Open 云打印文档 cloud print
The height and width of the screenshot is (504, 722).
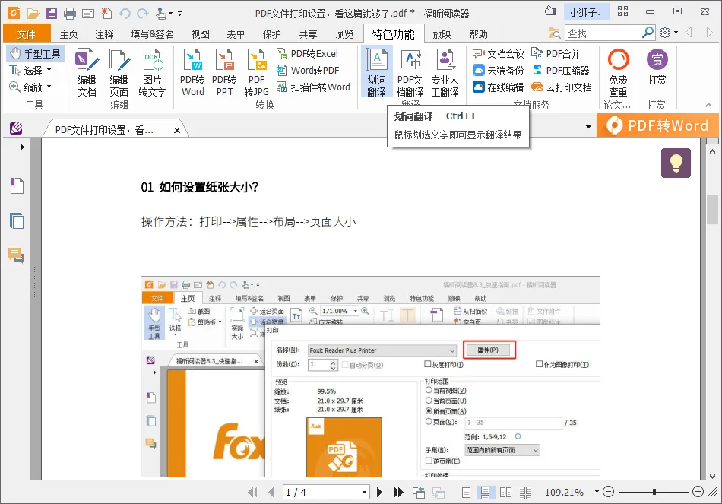pyautogui.click(x=562, y=87)
